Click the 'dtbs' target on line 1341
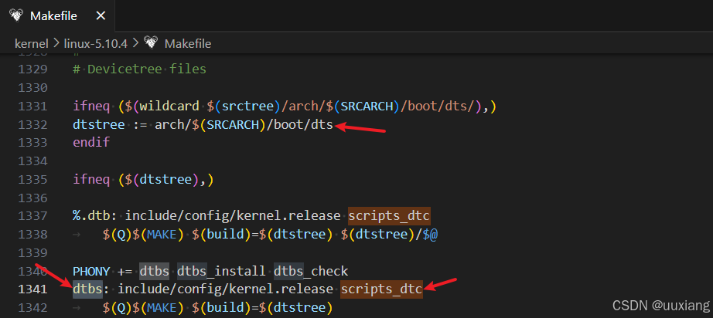 point(87,289)
